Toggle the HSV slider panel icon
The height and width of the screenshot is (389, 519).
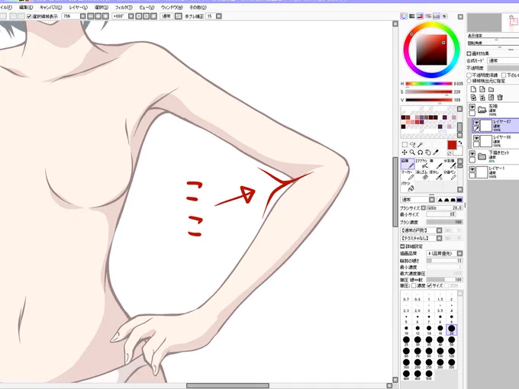tap(420, 16)
